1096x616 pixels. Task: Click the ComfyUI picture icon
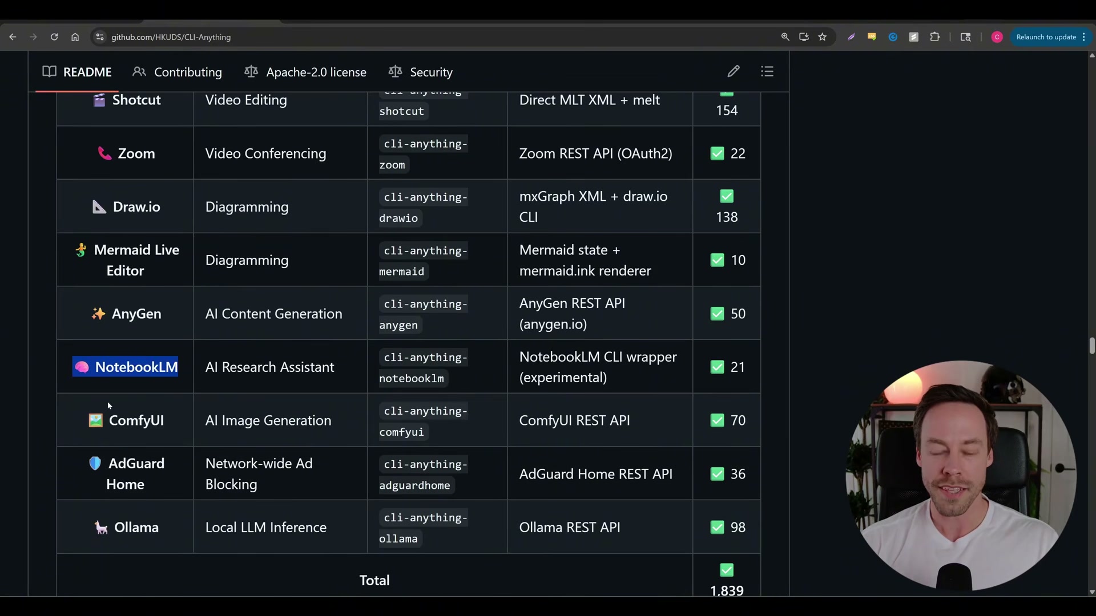pos(95,420)
